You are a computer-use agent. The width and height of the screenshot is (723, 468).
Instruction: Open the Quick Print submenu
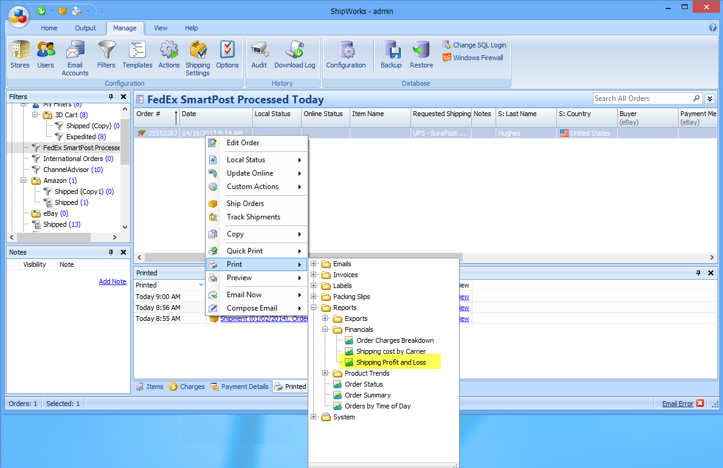pos(257,251)
